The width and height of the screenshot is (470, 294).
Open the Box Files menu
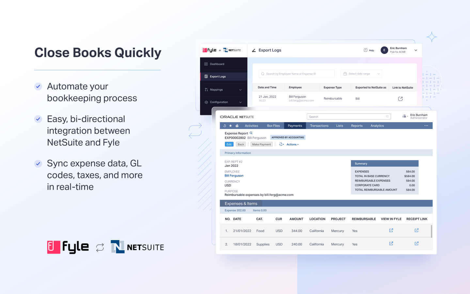pos(274,126)
